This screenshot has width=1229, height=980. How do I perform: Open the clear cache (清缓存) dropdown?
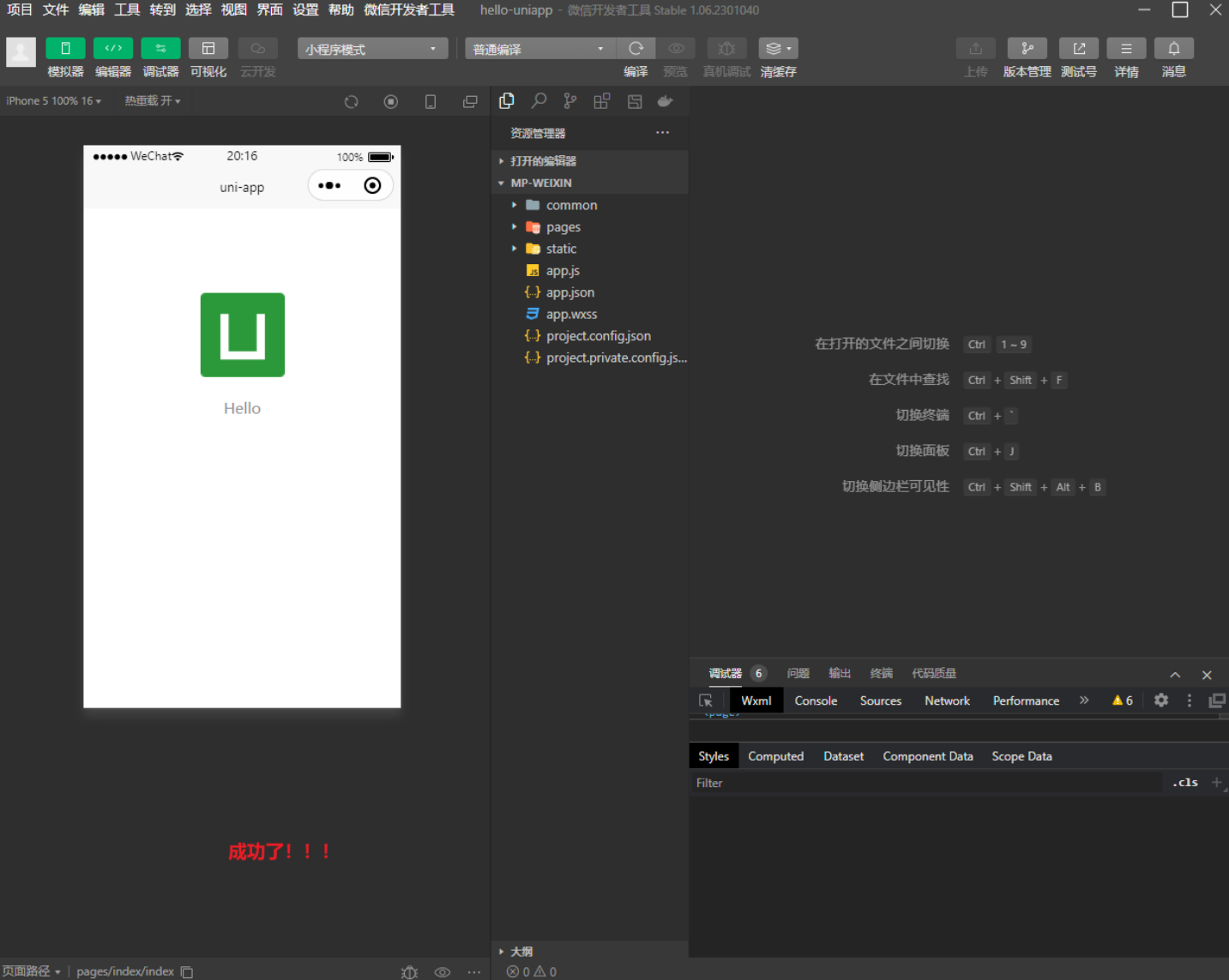pyautogui.click(x=778, y=49)
